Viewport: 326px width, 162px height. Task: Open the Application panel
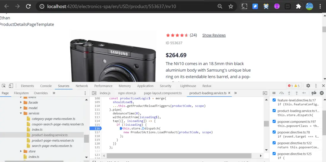[x=145, y=86]
